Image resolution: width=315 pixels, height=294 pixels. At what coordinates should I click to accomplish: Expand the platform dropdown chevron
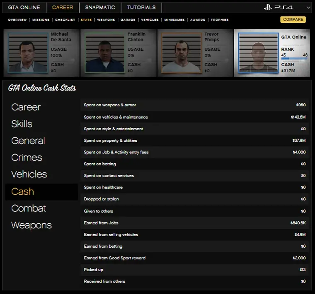308,7
